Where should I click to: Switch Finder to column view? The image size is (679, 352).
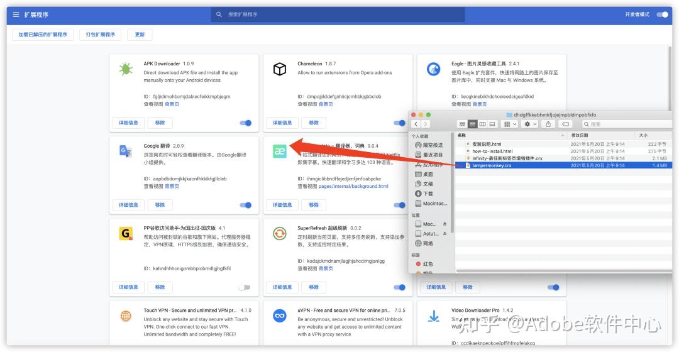pyautogui.click(x=483, y=124)
